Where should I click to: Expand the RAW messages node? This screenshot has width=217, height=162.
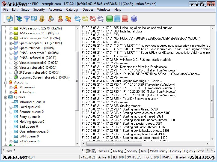[11, 38]
